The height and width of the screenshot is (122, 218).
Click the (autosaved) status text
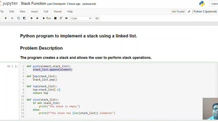point(89,4)
